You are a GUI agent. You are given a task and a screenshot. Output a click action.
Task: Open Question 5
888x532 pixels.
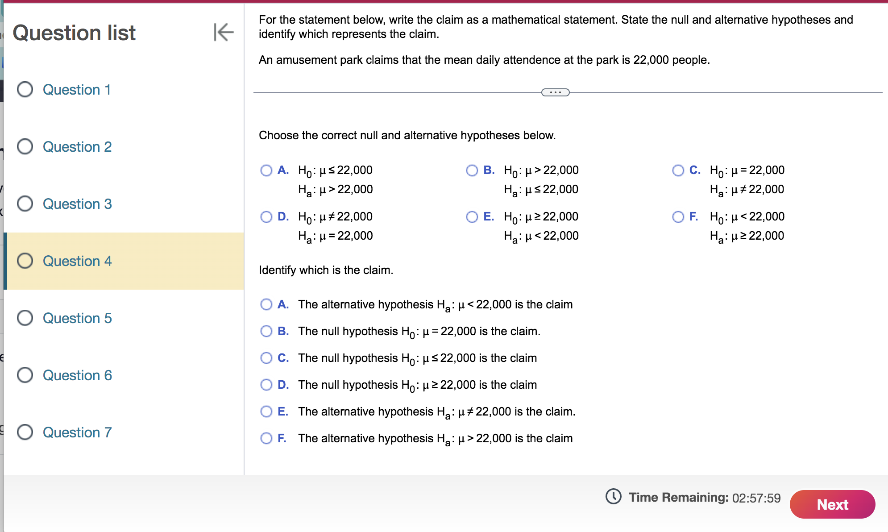(x=77, y=318)
